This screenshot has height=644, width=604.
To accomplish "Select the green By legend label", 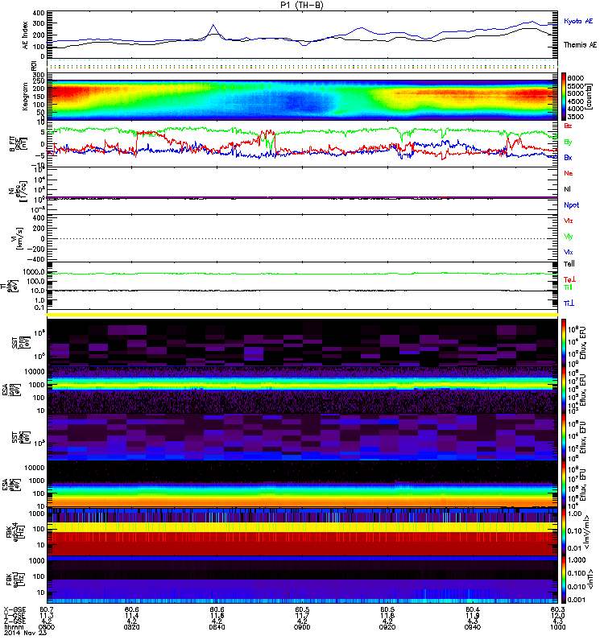I will [568, 142].
